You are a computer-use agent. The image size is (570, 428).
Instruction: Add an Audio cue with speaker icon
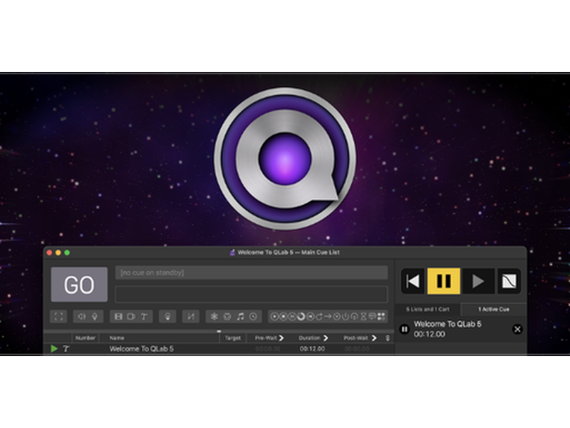pyautogui.click(x=82, y=317)
